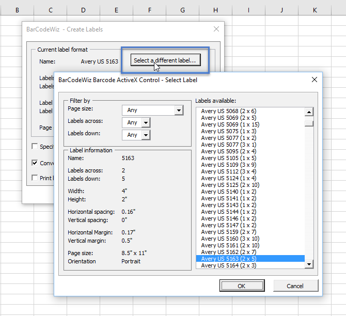
Task: Toggle the checkbox beside 'Print' in Create Labels
Action: (35, 178)
